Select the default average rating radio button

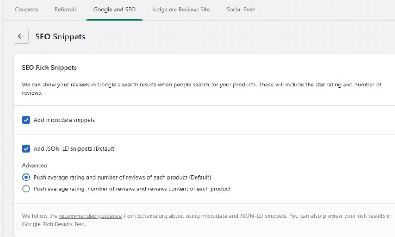[26, 177]
